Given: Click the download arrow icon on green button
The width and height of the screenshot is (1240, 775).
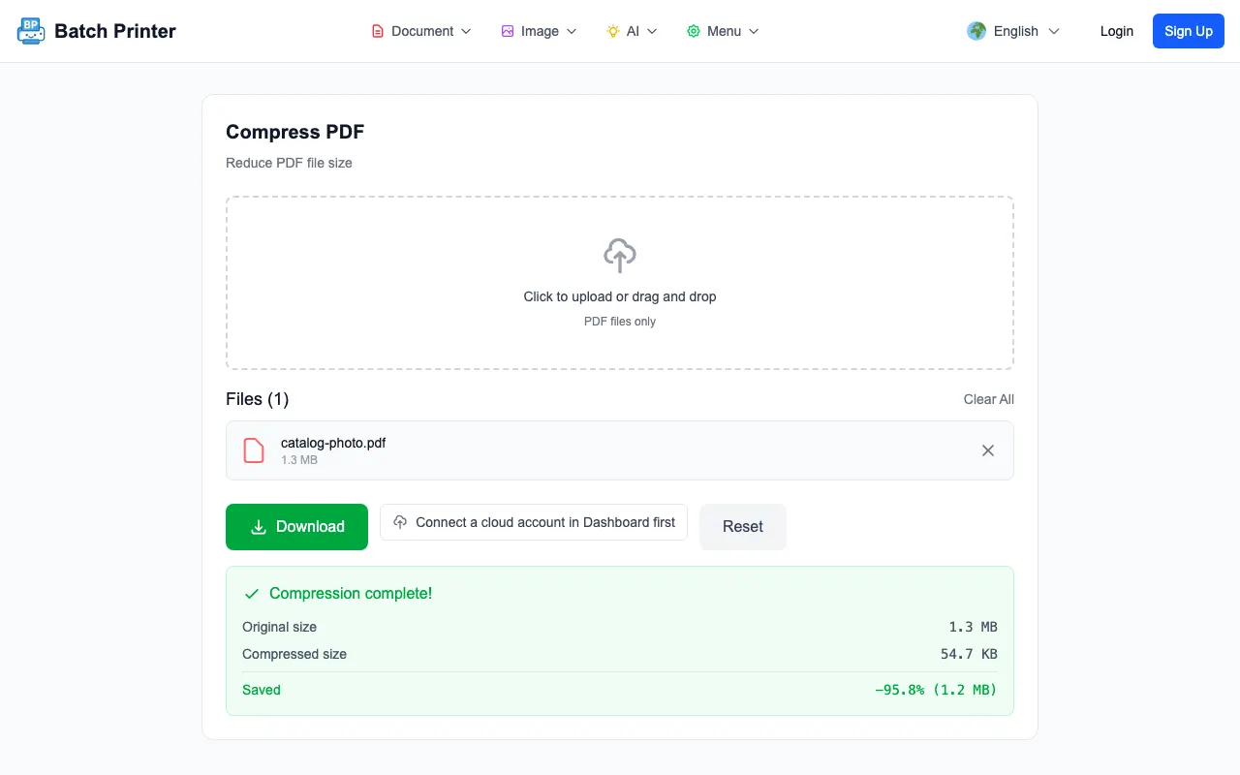Looking at the screenshot, I should click(x=259, y=527).
